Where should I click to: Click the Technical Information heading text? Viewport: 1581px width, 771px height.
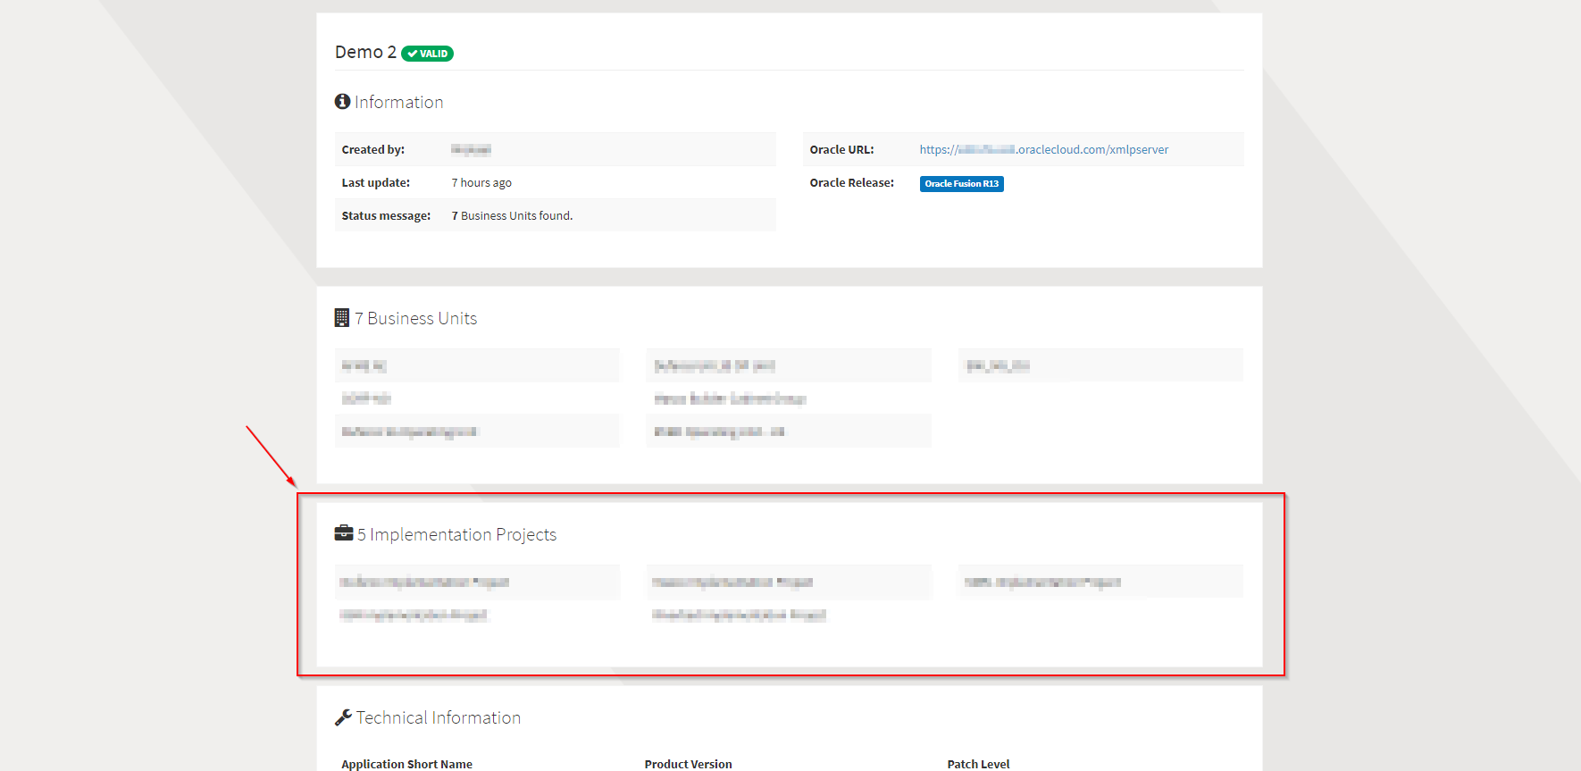pyautogui.click(x=438, y=718)
